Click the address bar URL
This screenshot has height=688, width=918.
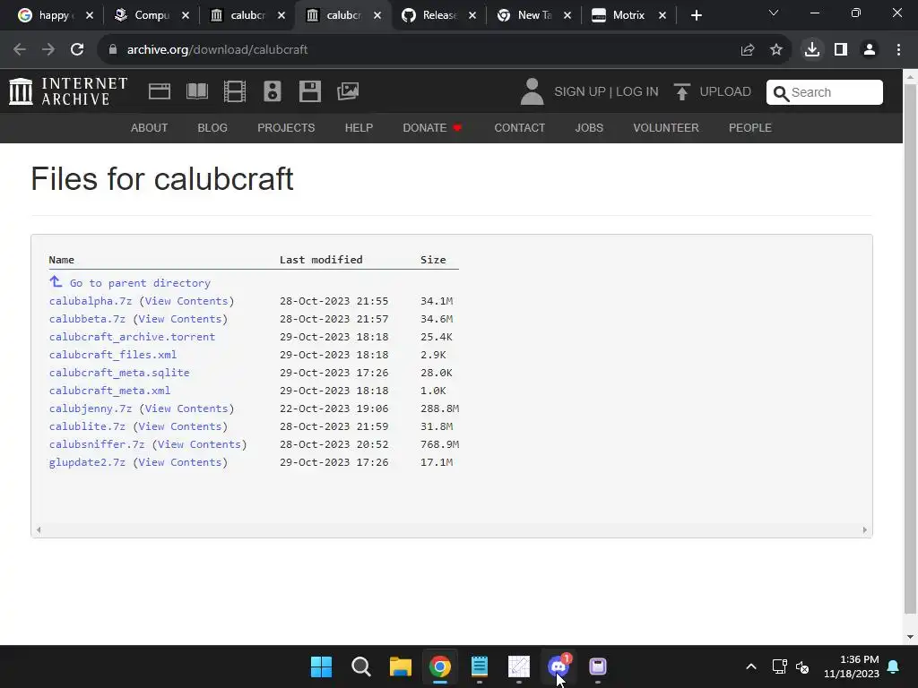217,50
